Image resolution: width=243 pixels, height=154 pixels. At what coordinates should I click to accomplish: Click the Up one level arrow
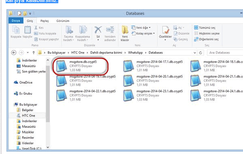click(34, 53)
